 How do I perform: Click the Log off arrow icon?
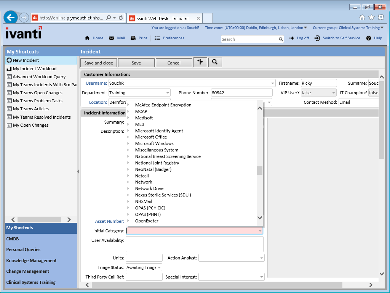291,38
